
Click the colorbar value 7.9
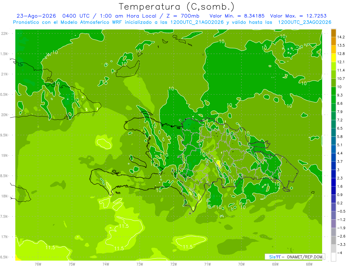340,112
